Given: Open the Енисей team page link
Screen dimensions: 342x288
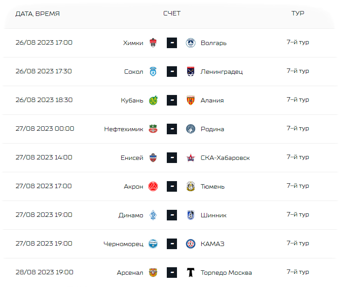Looking at the screenshot, I should (x=132, y=158).
